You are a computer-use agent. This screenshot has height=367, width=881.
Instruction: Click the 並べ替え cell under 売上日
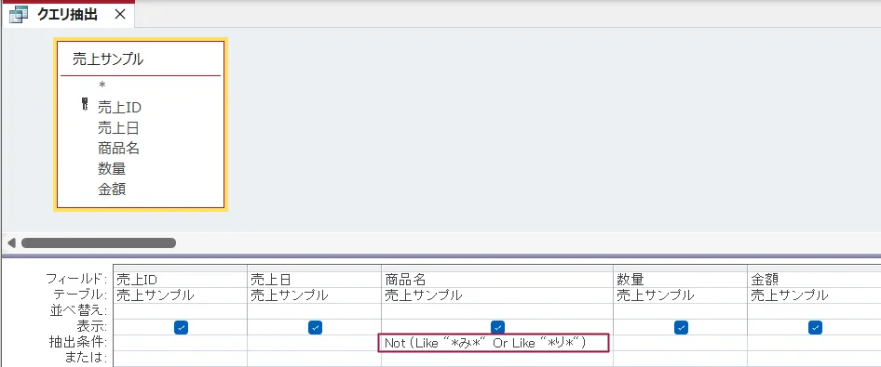[x=315, y=311]
